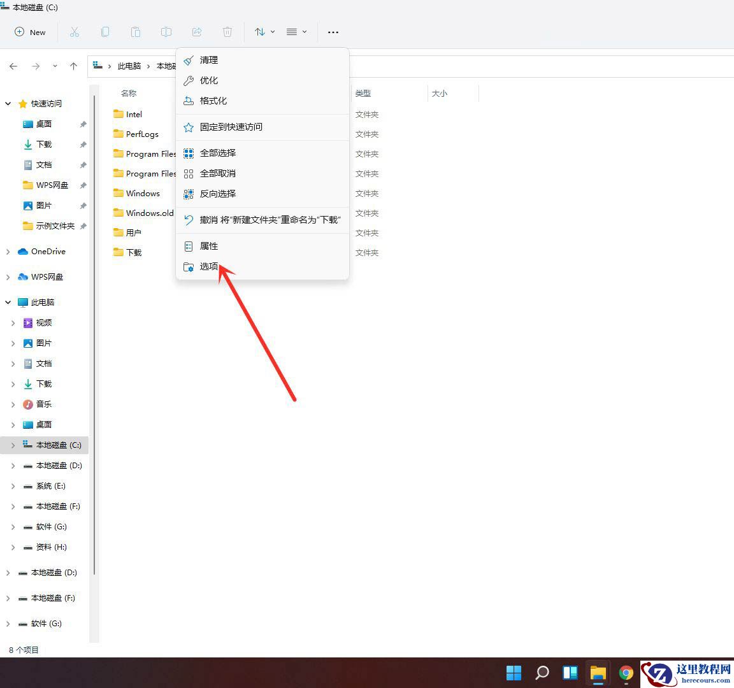The image size is (734, 688).
Task: Click the File Explorer icon on the taskbar
Action: [598, 673]
